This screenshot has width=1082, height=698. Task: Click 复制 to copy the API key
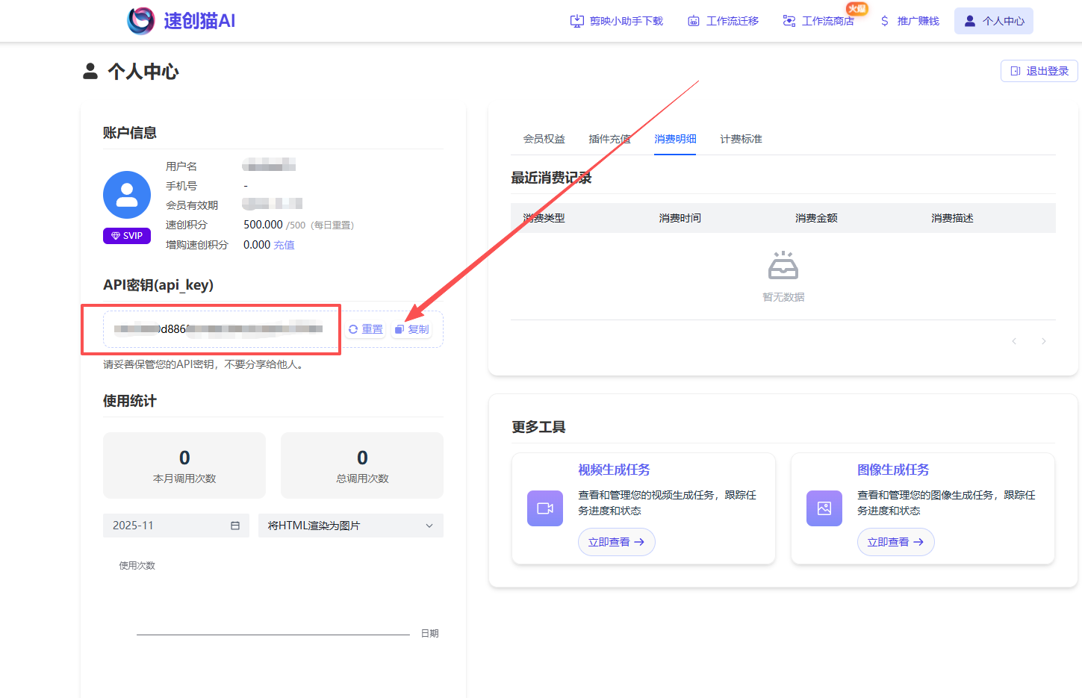411,328
